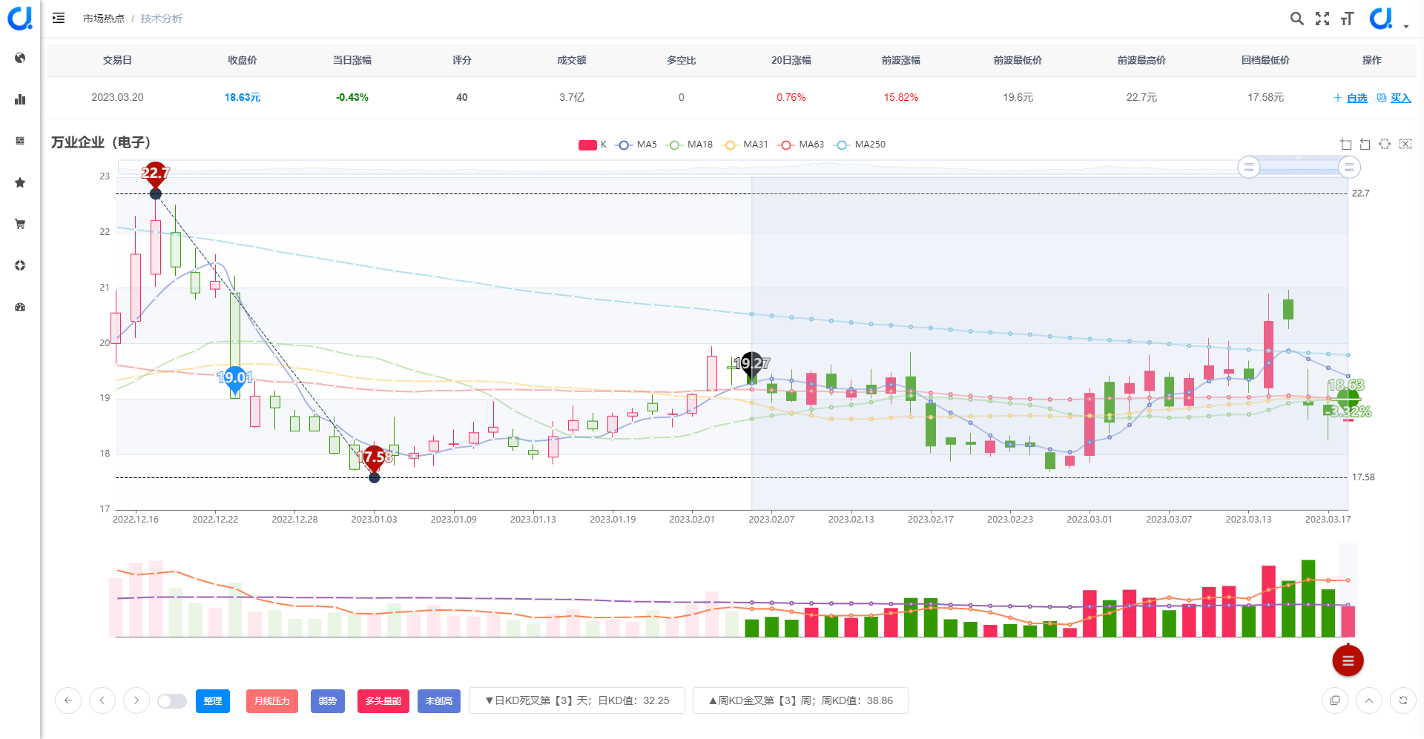Go to next stock with right chevron
Screen dimensions: 1424x739
tap(136, 700)
